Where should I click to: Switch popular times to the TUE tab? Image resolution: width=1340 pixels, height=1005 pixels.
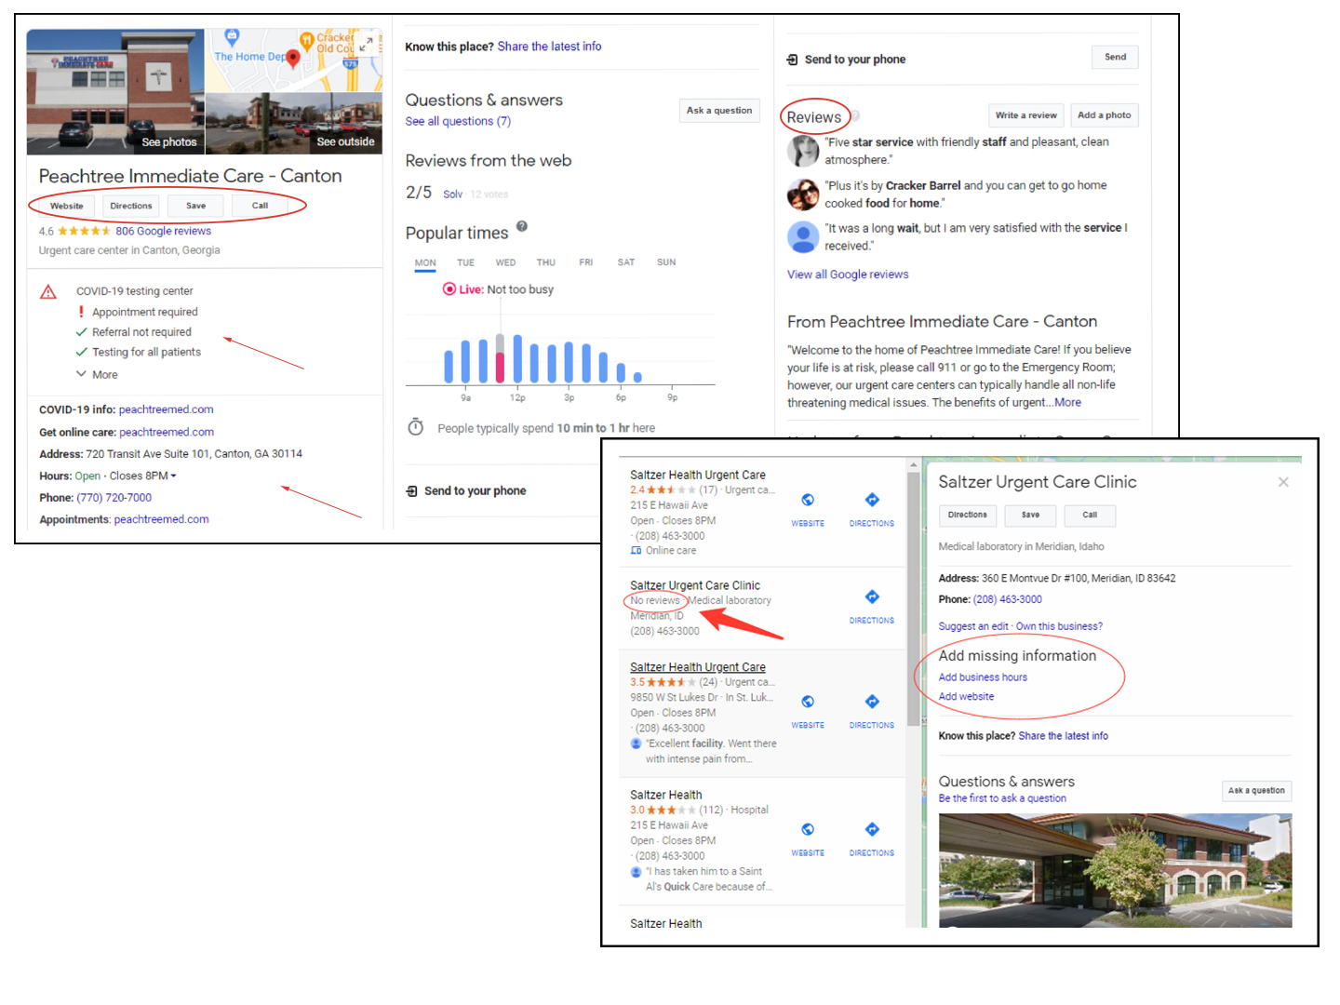click(465, 262)
